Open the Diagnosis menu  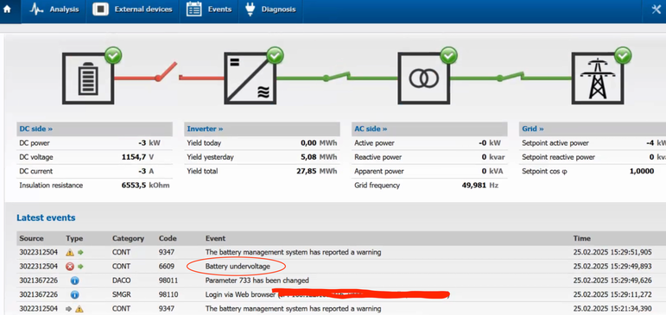270,9
